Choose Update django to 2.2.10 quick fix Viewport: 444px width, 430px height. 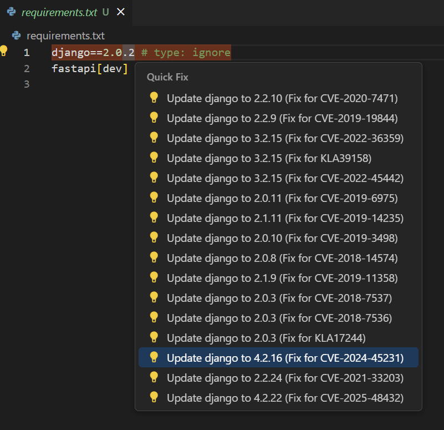(278, 98)
